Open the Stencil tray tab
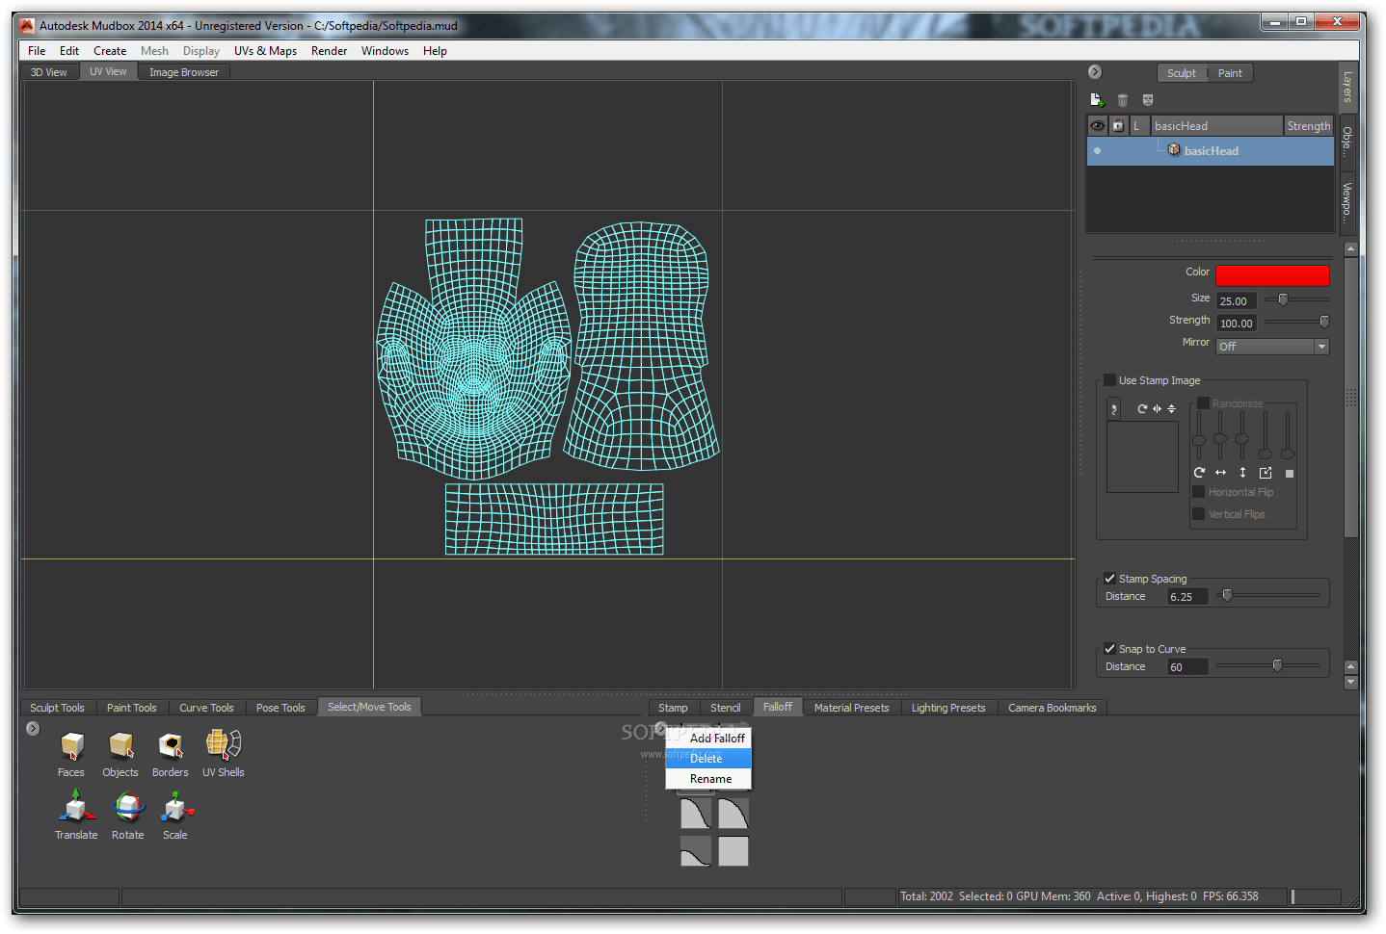This screenshot has height=934, width=1386. pyautogui.click(x=726, y=708)
